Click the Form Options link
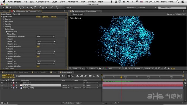 tap(46, 17)
